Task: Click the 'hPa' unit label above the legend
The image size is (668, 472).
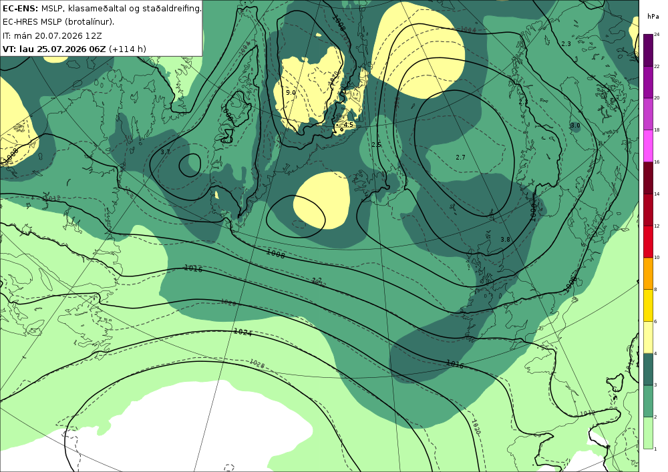Action: tap(653, 16)
